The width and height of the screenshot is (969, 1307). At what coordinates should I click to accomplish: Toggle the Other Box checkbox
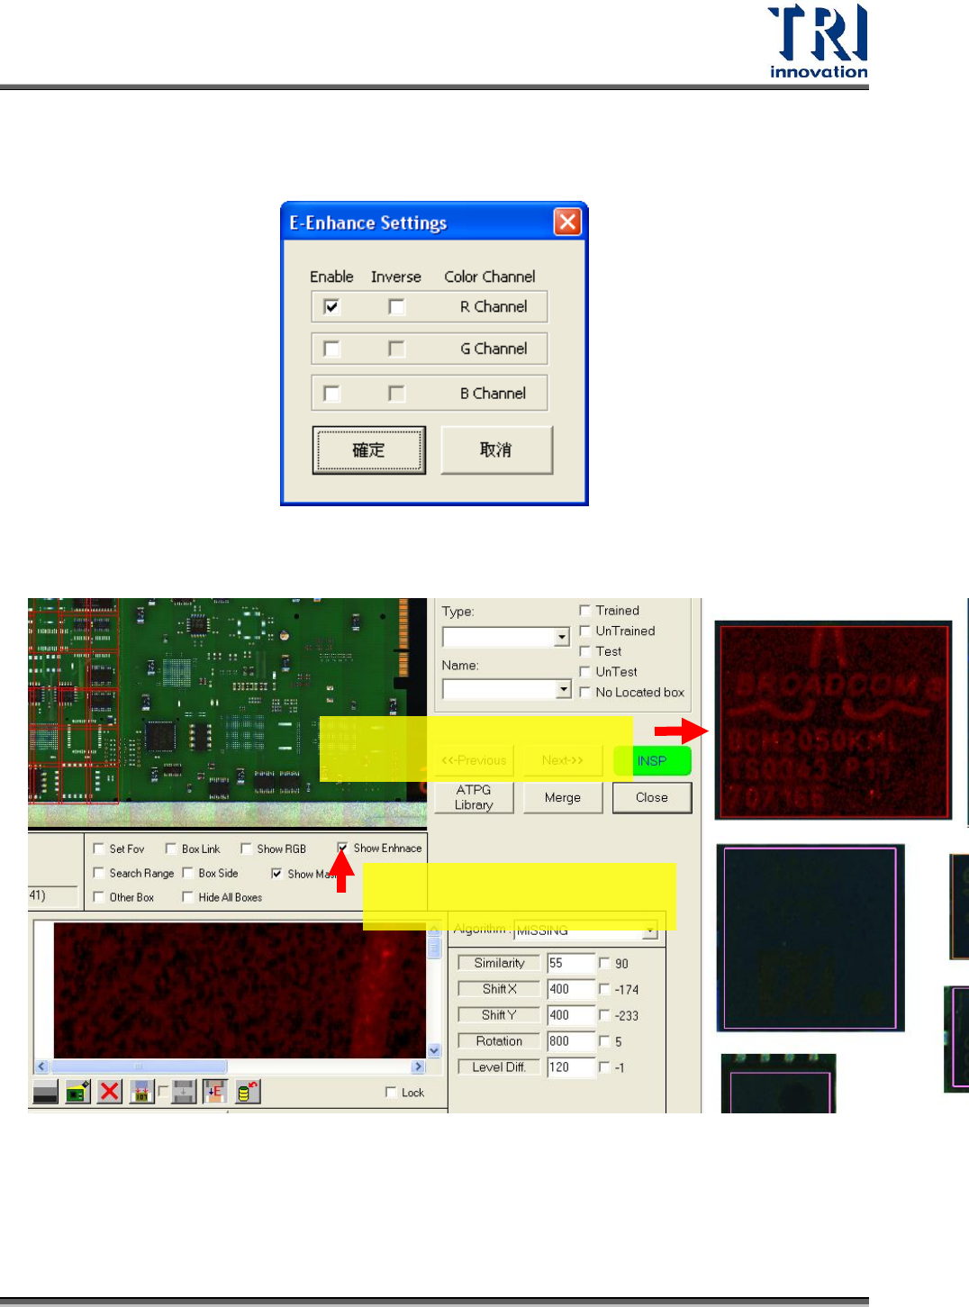coord(99,897)
